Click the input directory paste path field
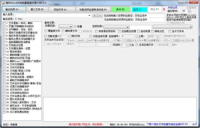This screenshot has width=200, height=128. 134,16
